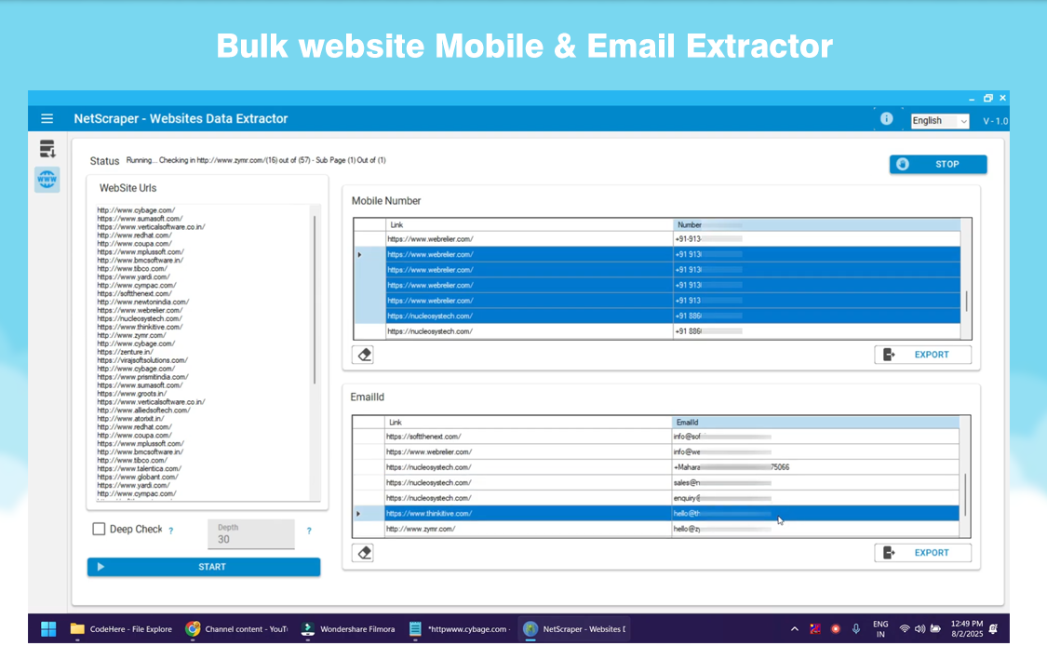This screenshot has height=646, width=1047.
Task: Select the enquiry@ email cell
Action: [815, 498]
